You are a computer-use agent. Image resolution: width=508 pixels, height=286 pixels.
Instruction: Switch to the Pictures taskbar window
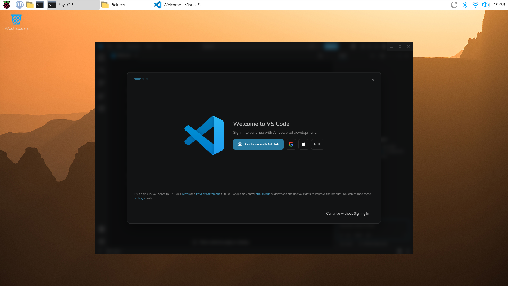pyautogui.click(x=126, y=5)
